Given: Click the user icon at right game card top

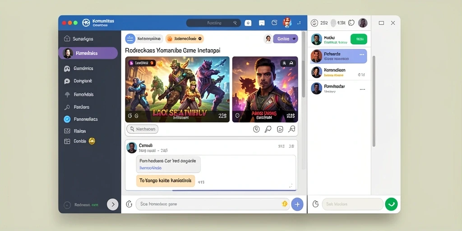Looking at the screenshot, I should click(x=291, y=63).
